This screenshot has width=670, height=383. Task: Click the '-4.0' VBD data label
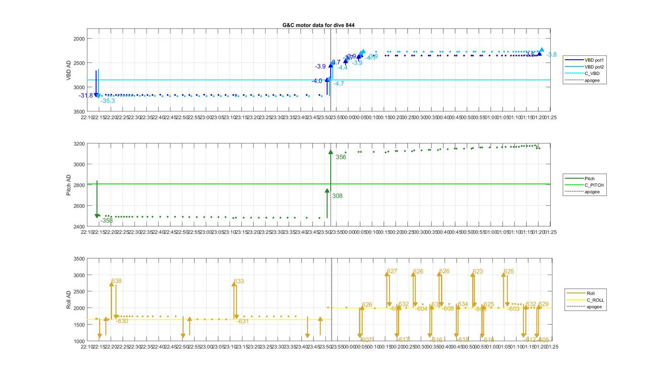[317, 81]
